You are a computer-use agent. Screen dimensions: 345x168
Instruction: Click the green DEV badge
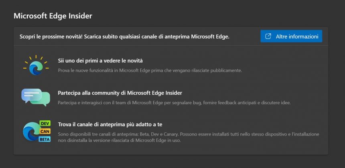pyautogui.click(x=45, y=123)
